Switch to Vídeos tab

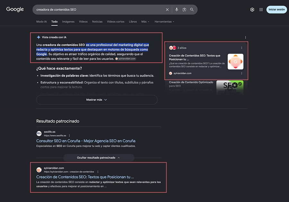83,22
